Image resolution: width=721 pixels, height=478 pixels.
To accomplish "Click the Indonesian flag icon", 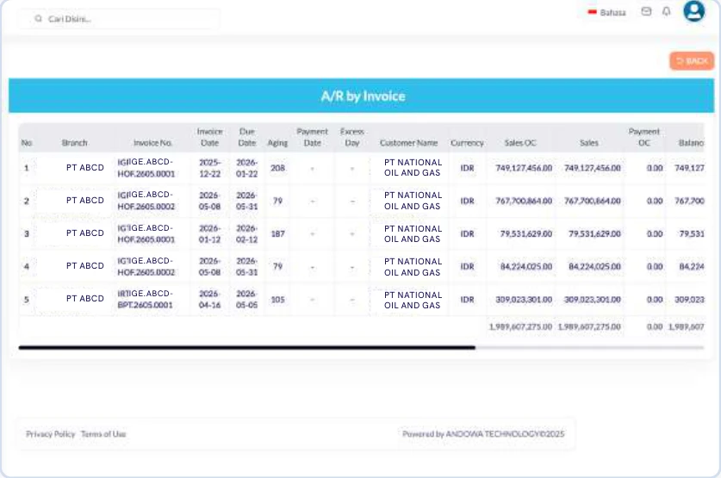I will point(593,12).
